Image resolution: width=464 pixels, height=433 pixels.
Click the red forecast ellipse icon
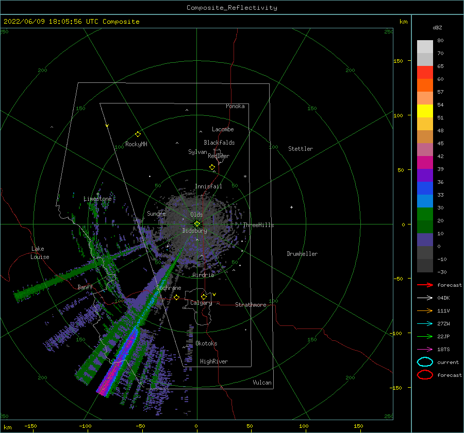425,375
